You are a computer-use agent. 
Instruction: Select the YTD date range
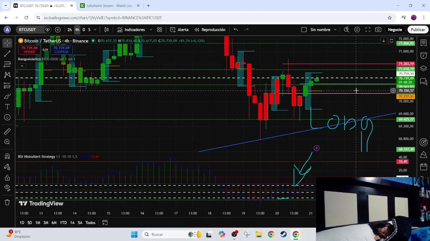[63, 223]
